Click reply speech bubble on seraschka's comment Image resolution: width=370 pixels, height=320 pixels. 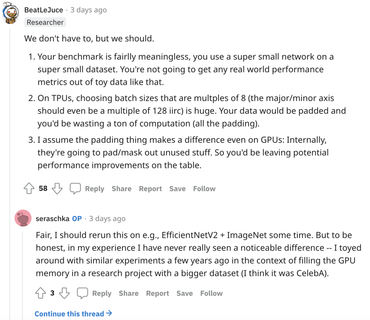pos(83,293)
